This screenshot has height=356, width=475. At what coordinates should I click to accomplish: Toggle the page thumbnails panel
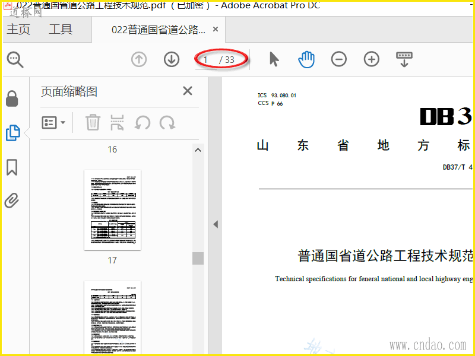coord(12,133)
